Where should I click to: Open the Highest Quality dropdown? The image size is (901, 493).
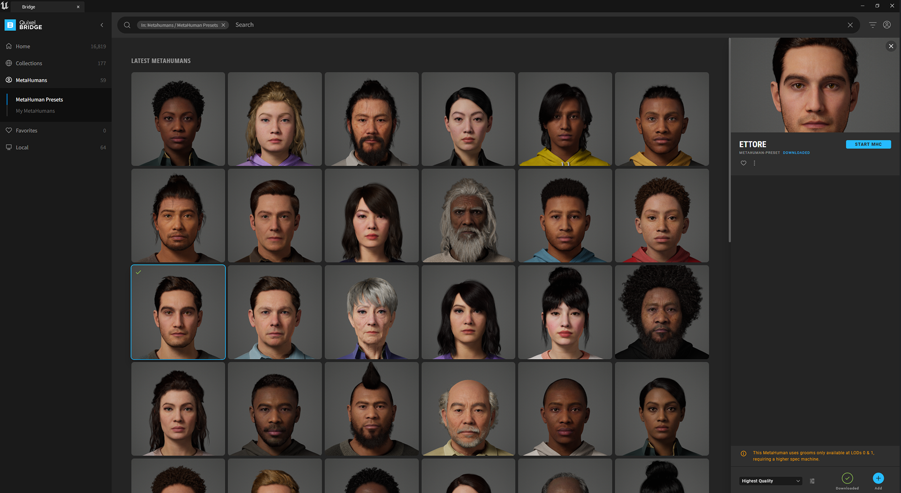click(771, 481)
